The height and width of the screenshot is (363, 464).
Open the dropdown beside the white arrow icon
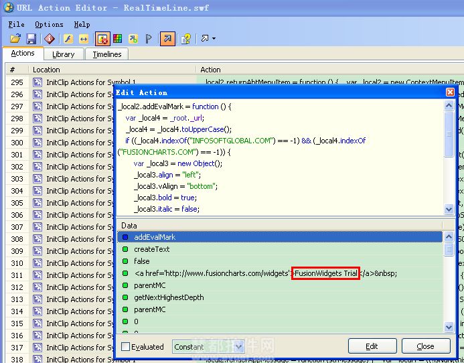(x=214, y=38)
